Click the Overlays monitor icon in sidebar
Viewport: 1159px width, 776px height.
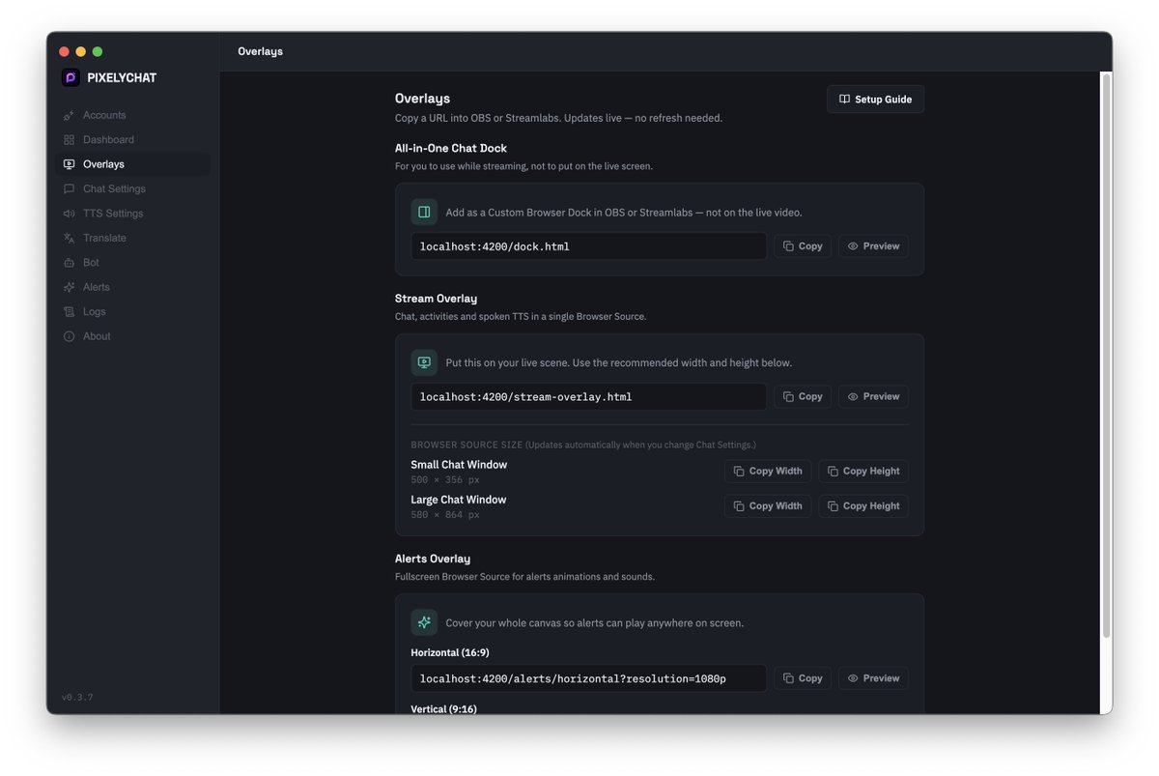[69, 164]
